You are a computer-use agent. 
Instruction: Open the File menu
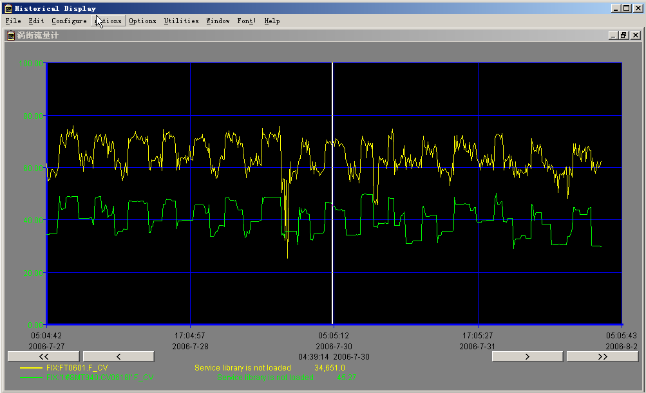[13, 21]
